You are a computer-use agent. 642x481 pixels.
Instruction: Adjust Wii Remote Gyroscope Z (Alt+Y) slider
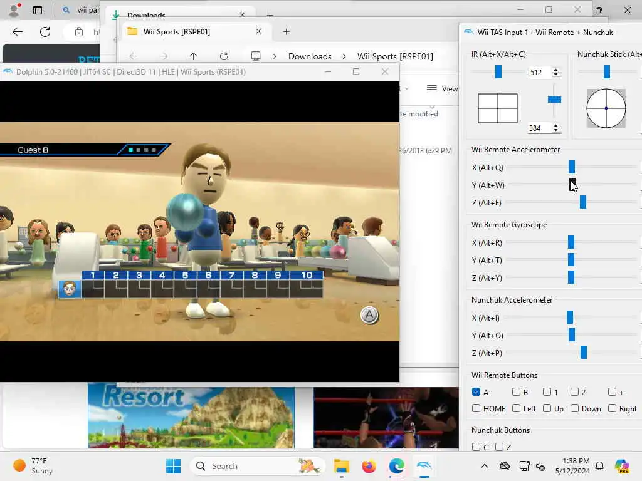pyautogui.click(x=572, y=277)
